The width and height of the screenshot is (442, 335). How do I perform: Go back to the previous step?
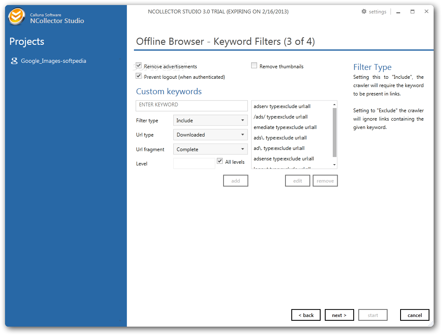coord(306,315)
